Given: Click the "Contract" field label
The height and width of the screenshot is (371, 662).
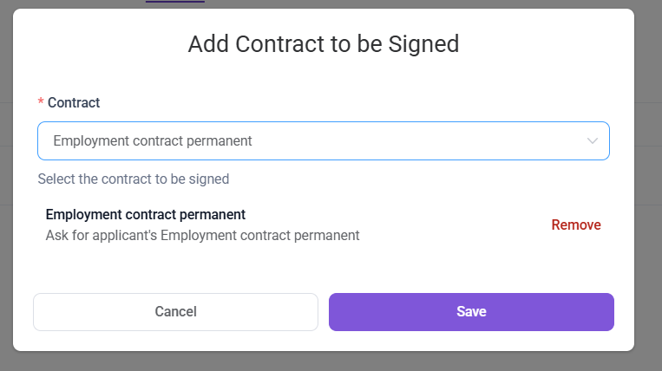Looking at the screenshot, I should (74, 102).
